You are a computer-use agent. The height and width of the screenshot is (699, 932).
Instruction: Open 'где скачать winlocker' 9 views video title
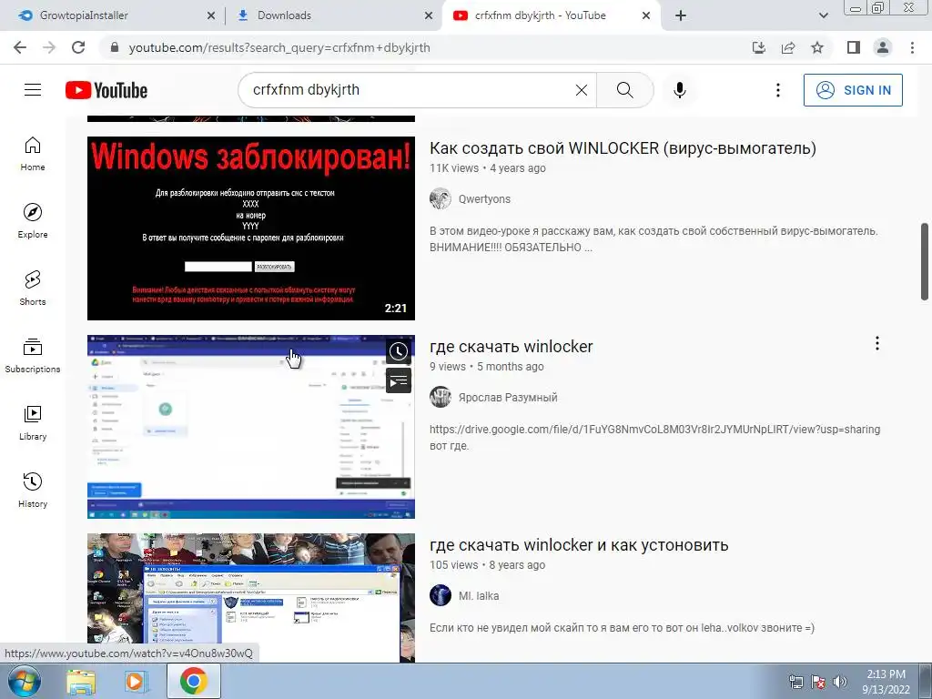tap(512, 347)
